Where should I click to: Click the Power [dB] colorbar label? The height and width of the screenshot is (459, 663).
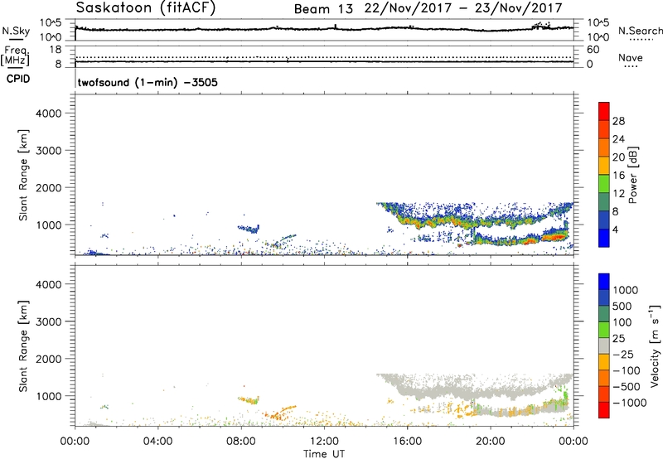tap(632, 175)
